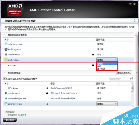Click the 标题 column header

[52, 84]
